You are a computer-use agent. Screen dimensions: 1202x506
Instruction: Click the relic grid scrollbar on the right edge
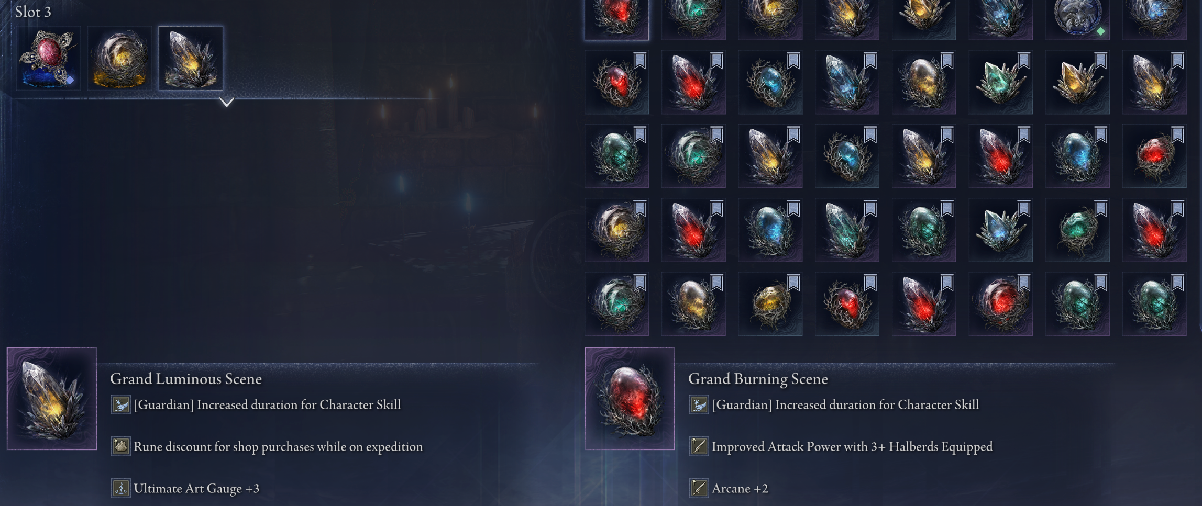(1200, 167)
